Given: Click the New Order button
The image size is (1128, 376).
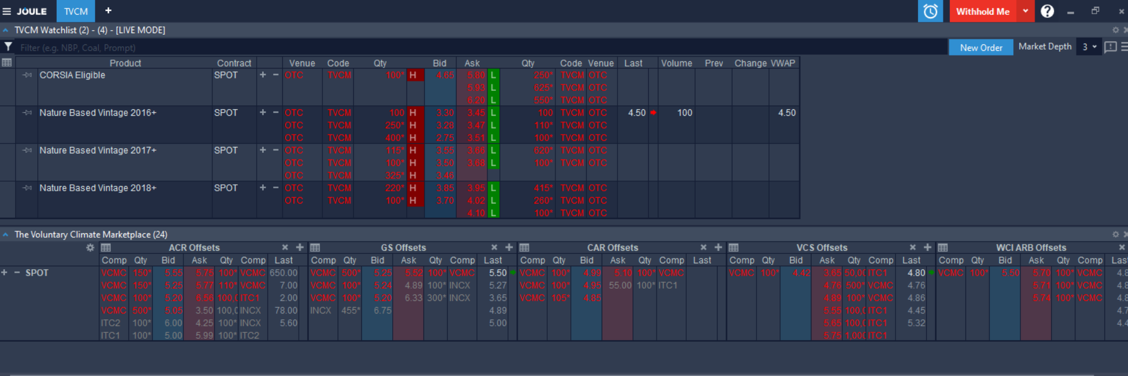Looking at the screenshot, I should click(981, 47).
